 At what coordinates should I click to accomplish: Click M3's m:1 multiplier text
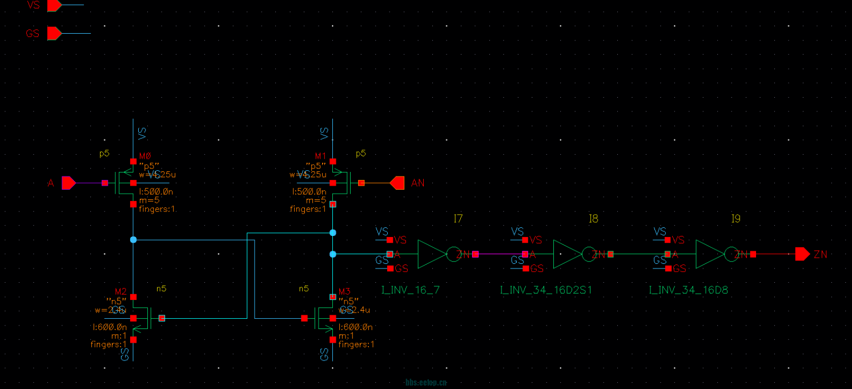(346, 336)
